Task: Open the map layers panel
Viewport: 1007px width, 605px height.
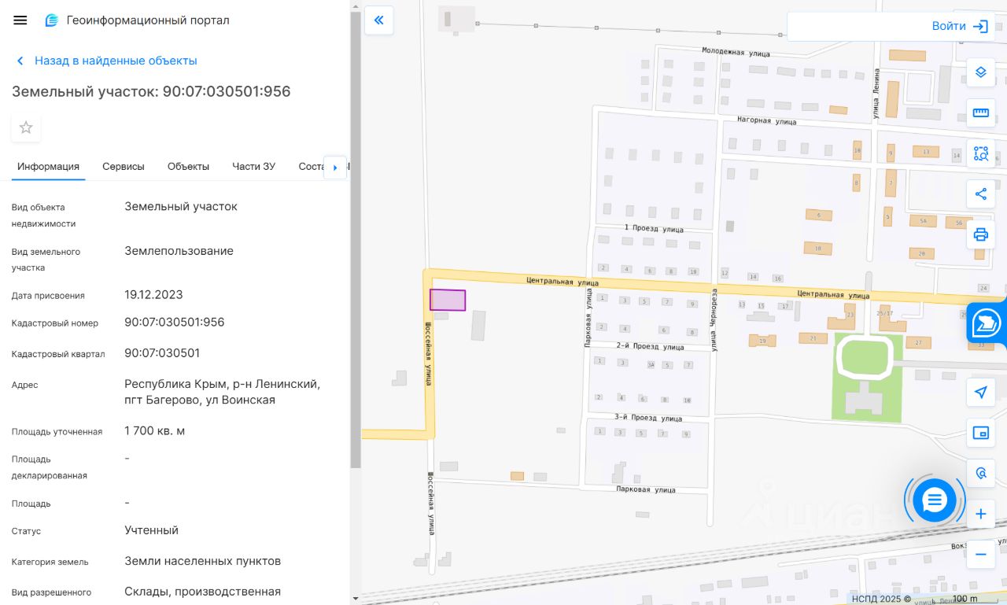Action: tap(981, 72)
